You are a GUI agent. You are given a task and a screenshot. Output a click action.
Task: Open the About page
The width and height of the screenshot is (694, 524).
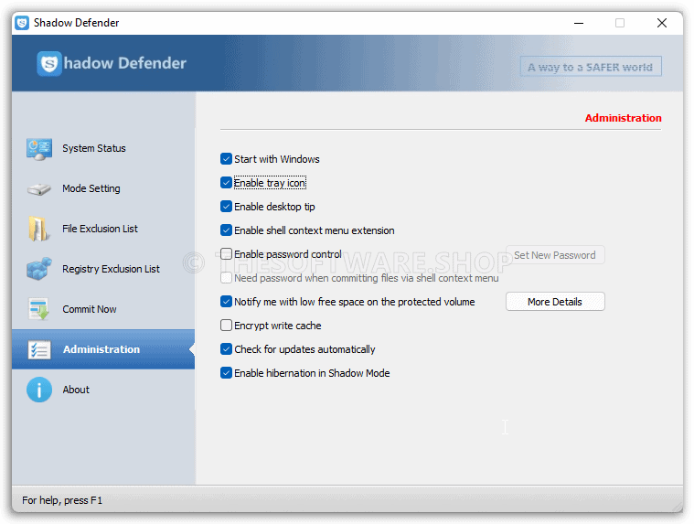tap(76, 390)
